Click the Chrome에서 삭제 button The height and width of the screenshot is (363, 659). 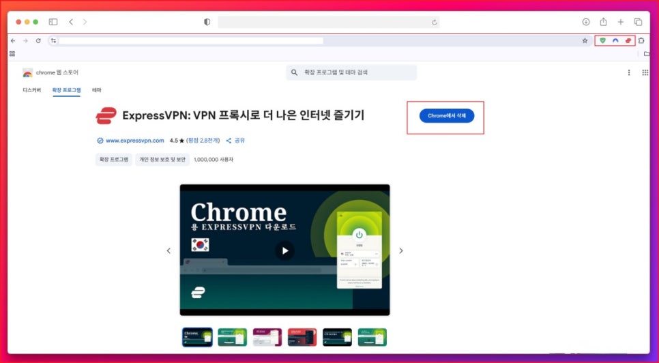(x=447, y=115)
